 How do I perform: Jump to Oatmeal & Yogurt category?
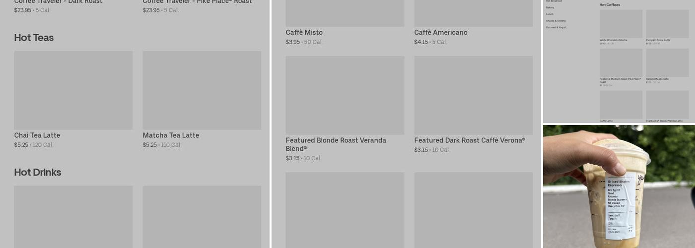point(556,27)
